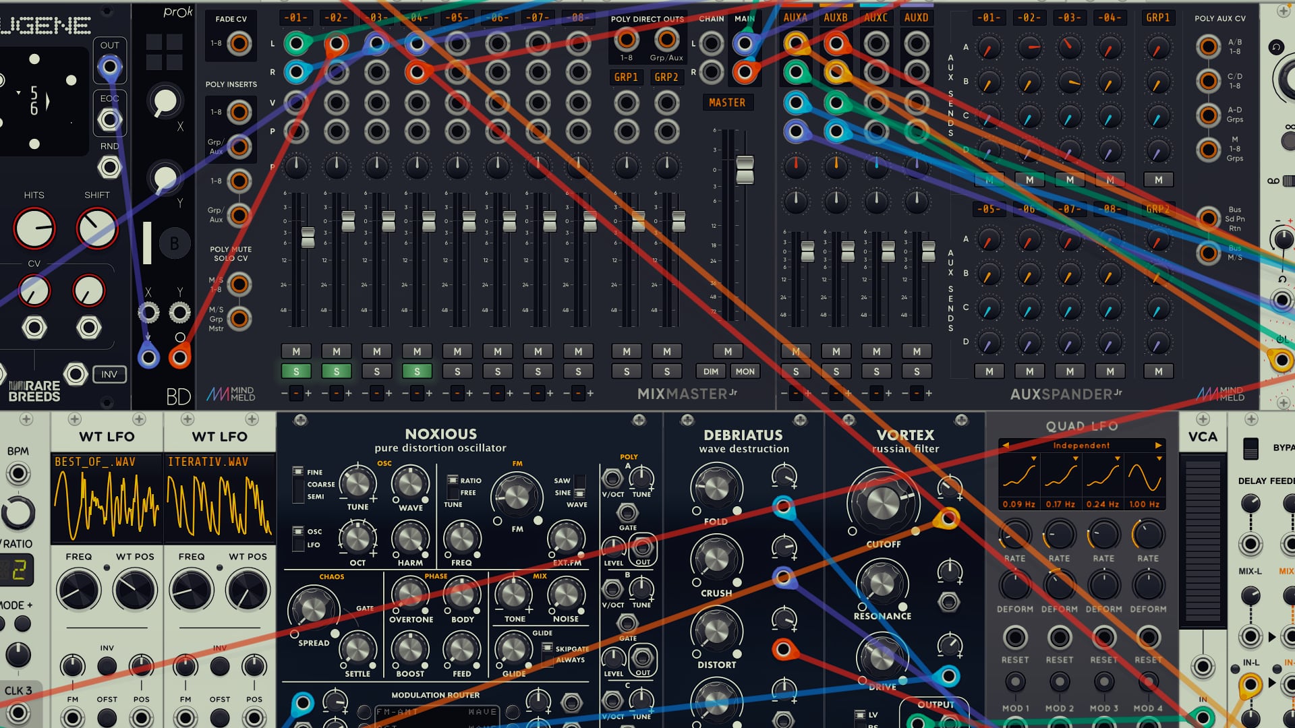Image resolution: width=1295 pixels, height=728 pixels.
Task: Mute channel 01 on MixMaster Jr
Action: (296, 351)
